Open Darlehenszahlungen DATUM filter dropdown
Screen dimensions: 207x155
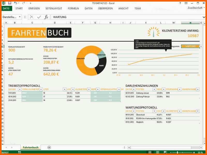tap(134, 89)
